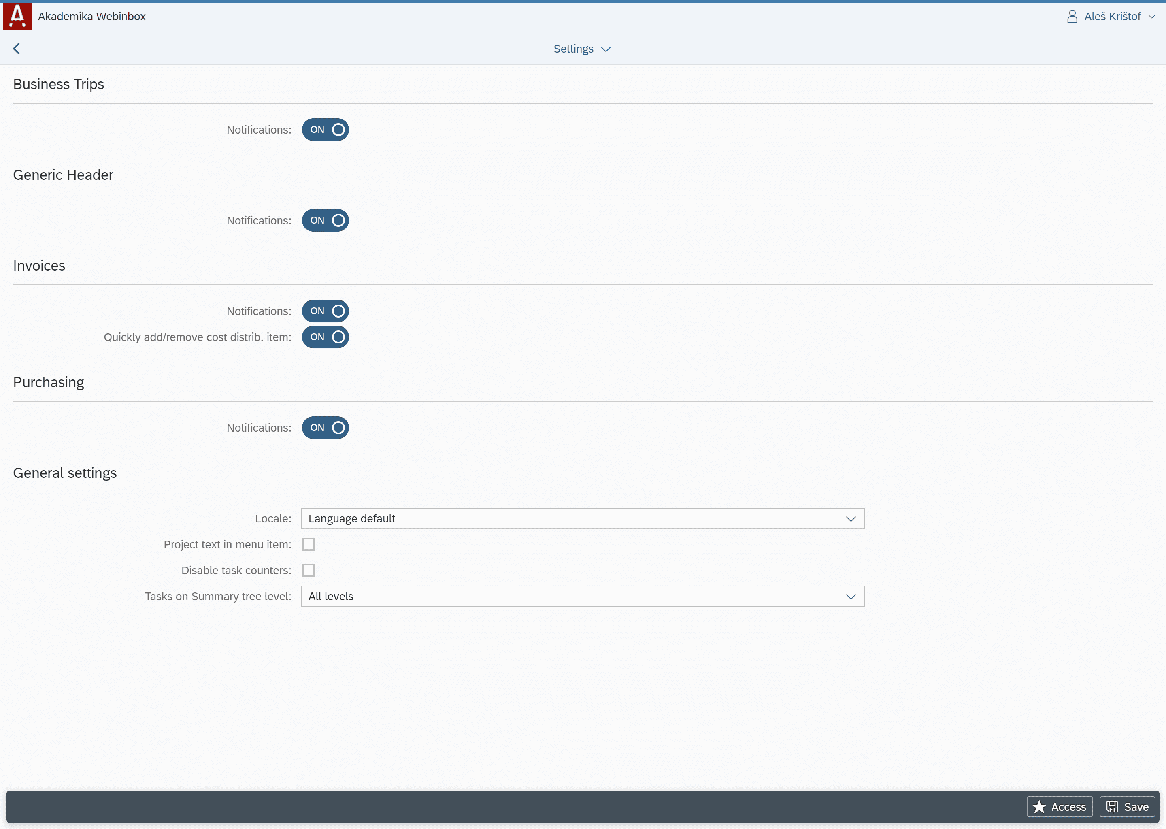
Task: Open the Locale dropdown arrow
Action: point(850,519)
